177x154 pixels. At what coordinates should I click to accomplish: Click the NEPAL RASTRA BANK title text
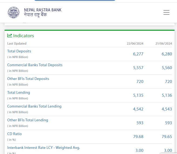[x=43, y=10]
